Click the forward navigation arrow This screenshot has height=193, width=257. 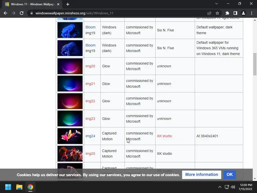pyautogui.click(x=14, y=13)
